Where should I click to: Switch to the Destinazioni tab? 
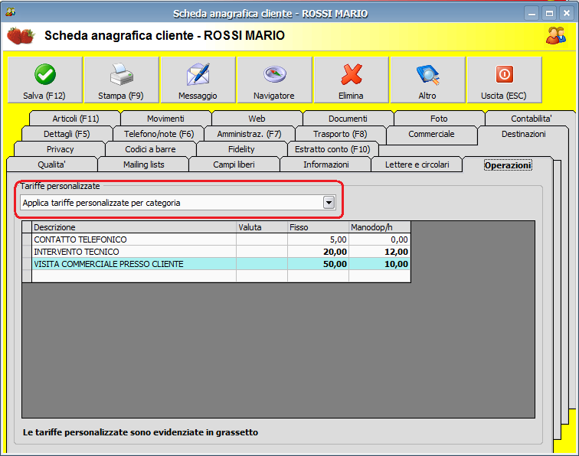523,134
